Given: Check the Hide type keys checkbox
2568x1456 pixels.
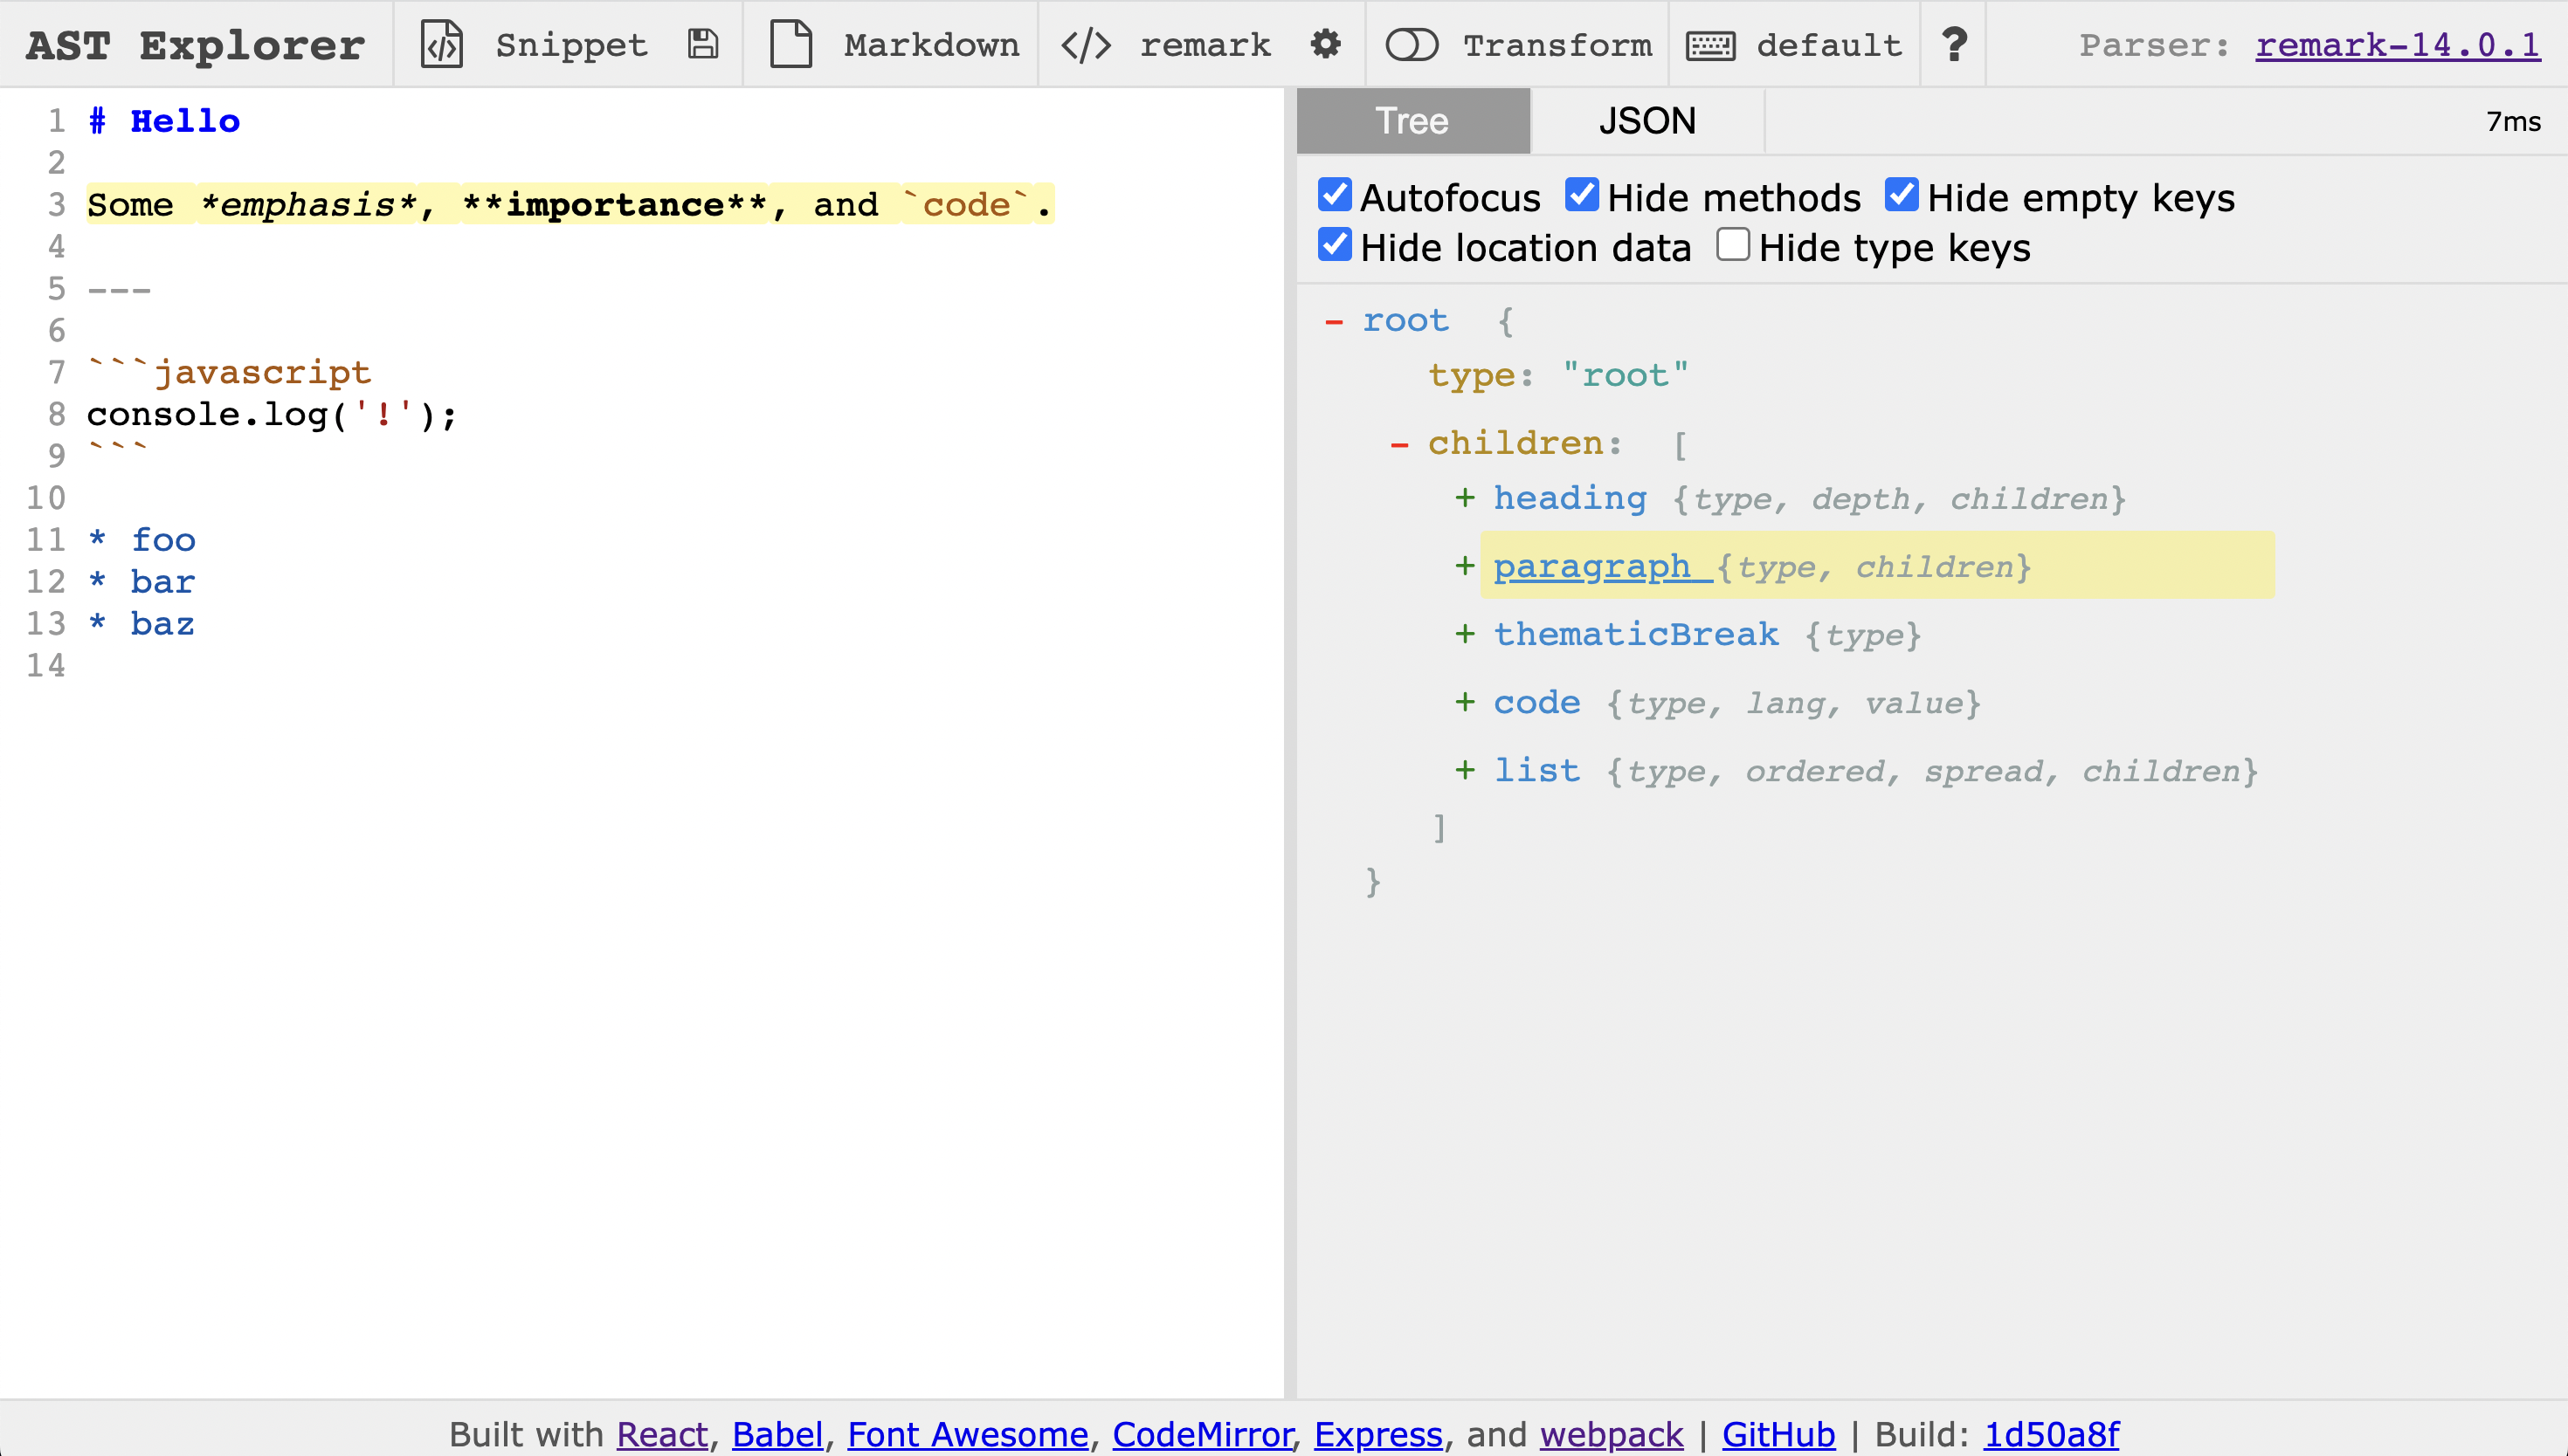Looking at the screenshot, I should [1734, 244].
